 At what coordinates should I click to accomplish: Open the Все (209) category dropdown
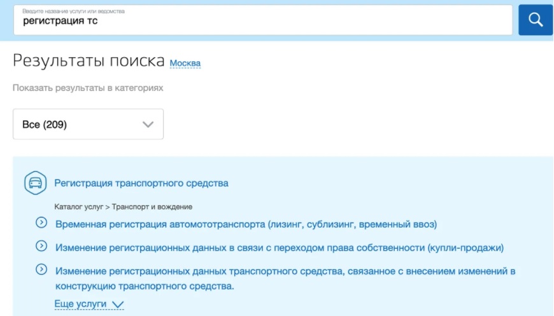click(88, 124)
